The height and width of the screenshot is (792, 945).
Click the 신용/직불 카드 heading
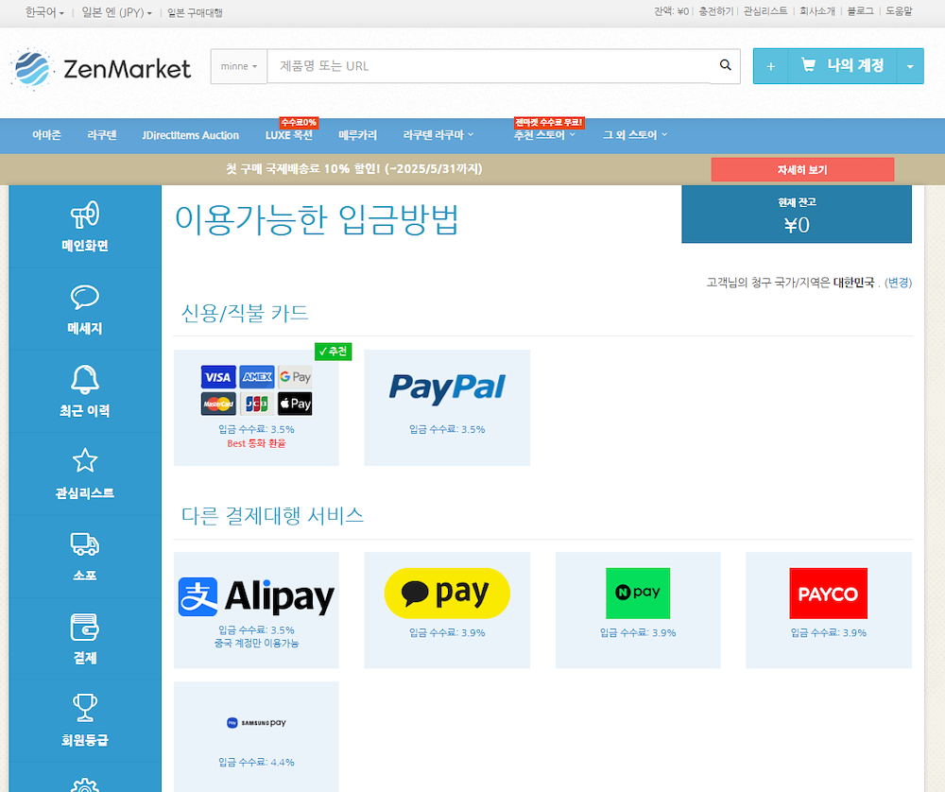(245, 313)
